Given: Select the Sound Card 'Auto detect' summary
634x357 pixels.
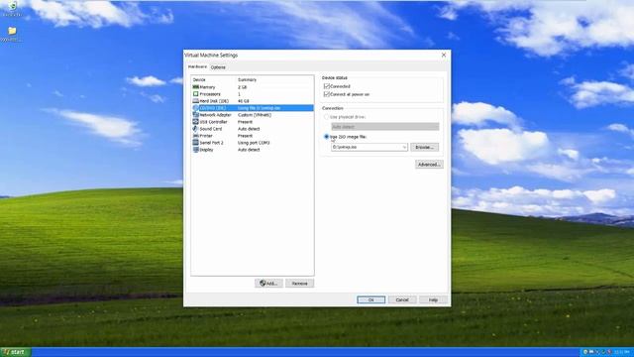Looking at the screenshot, I should (x=249, y=129).
